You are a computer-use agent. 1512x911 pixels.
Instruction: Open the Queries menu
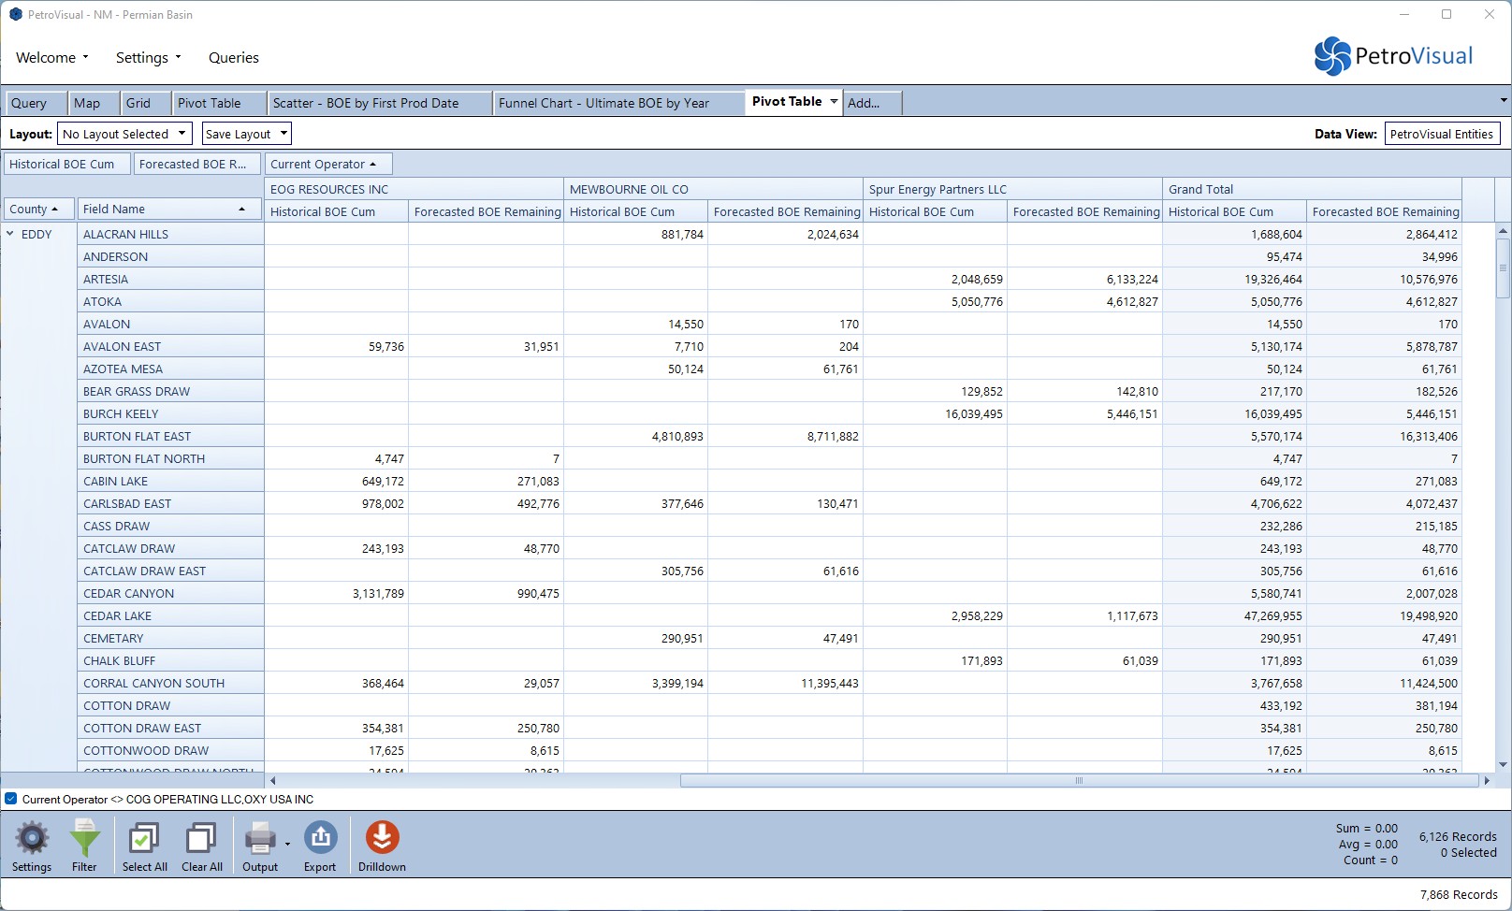[x=234, y=57]
